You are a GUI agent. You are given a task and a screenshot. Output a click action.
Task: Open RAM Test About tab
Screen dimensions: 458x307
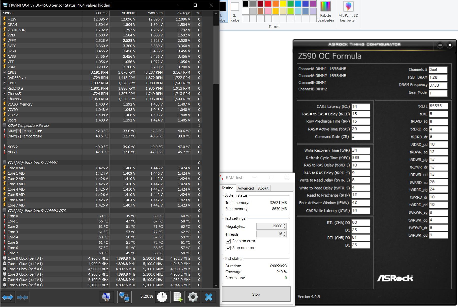(x=263, y=188)
